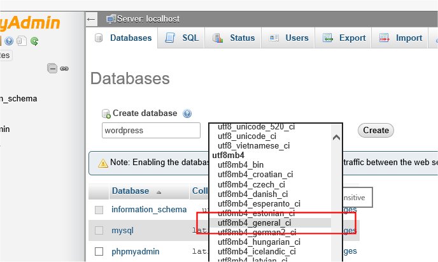Viewport: 438px width, 262px height.
Task: Click the reload navigation panel icon
Action: [x=34, y=41]
